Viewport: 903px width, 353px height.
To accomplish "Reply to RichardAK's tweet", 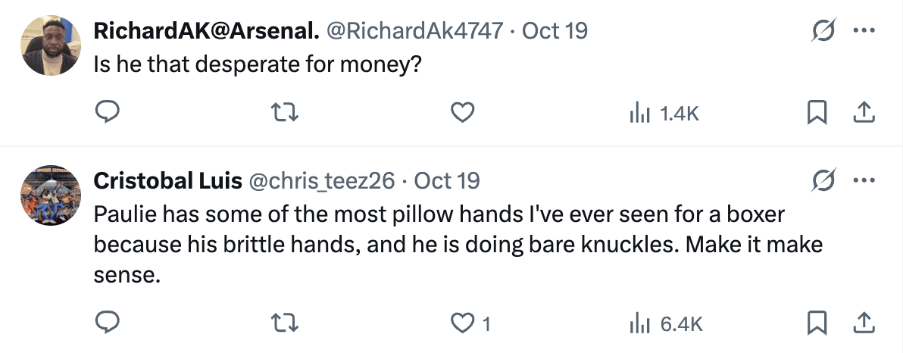I will click(108, 114).
